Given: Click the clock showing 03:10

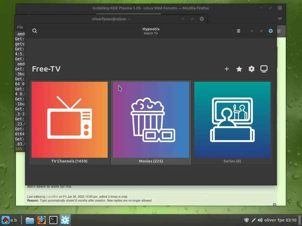Looking at the screenshot, I should pyautogui.click(x=291, y=220).
